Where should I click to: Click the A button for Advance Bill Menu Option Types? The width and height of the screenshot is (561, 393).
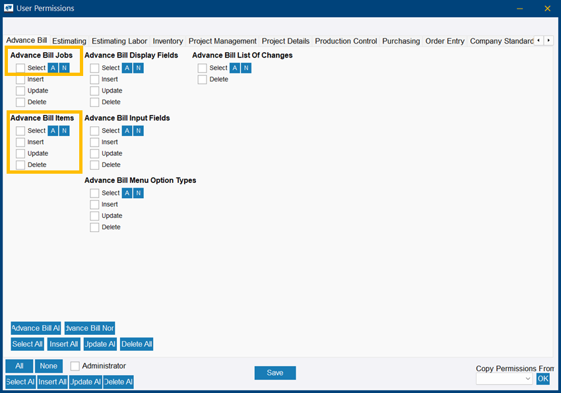tap(127, 193)
